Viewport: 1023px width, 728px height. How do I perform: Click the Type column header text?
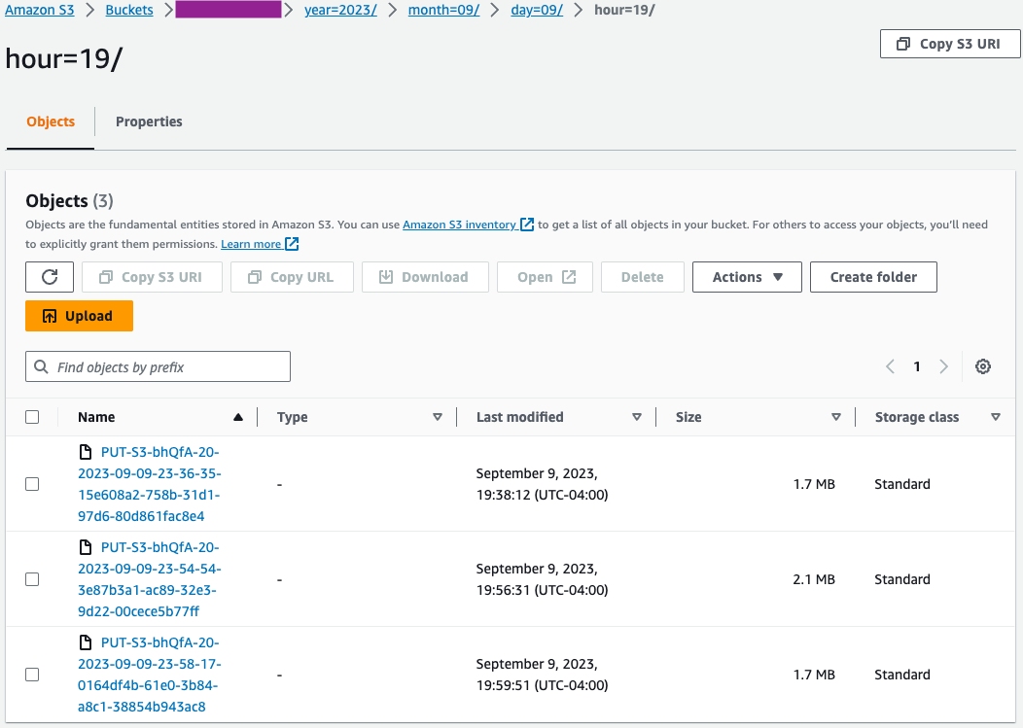point(293,418)
